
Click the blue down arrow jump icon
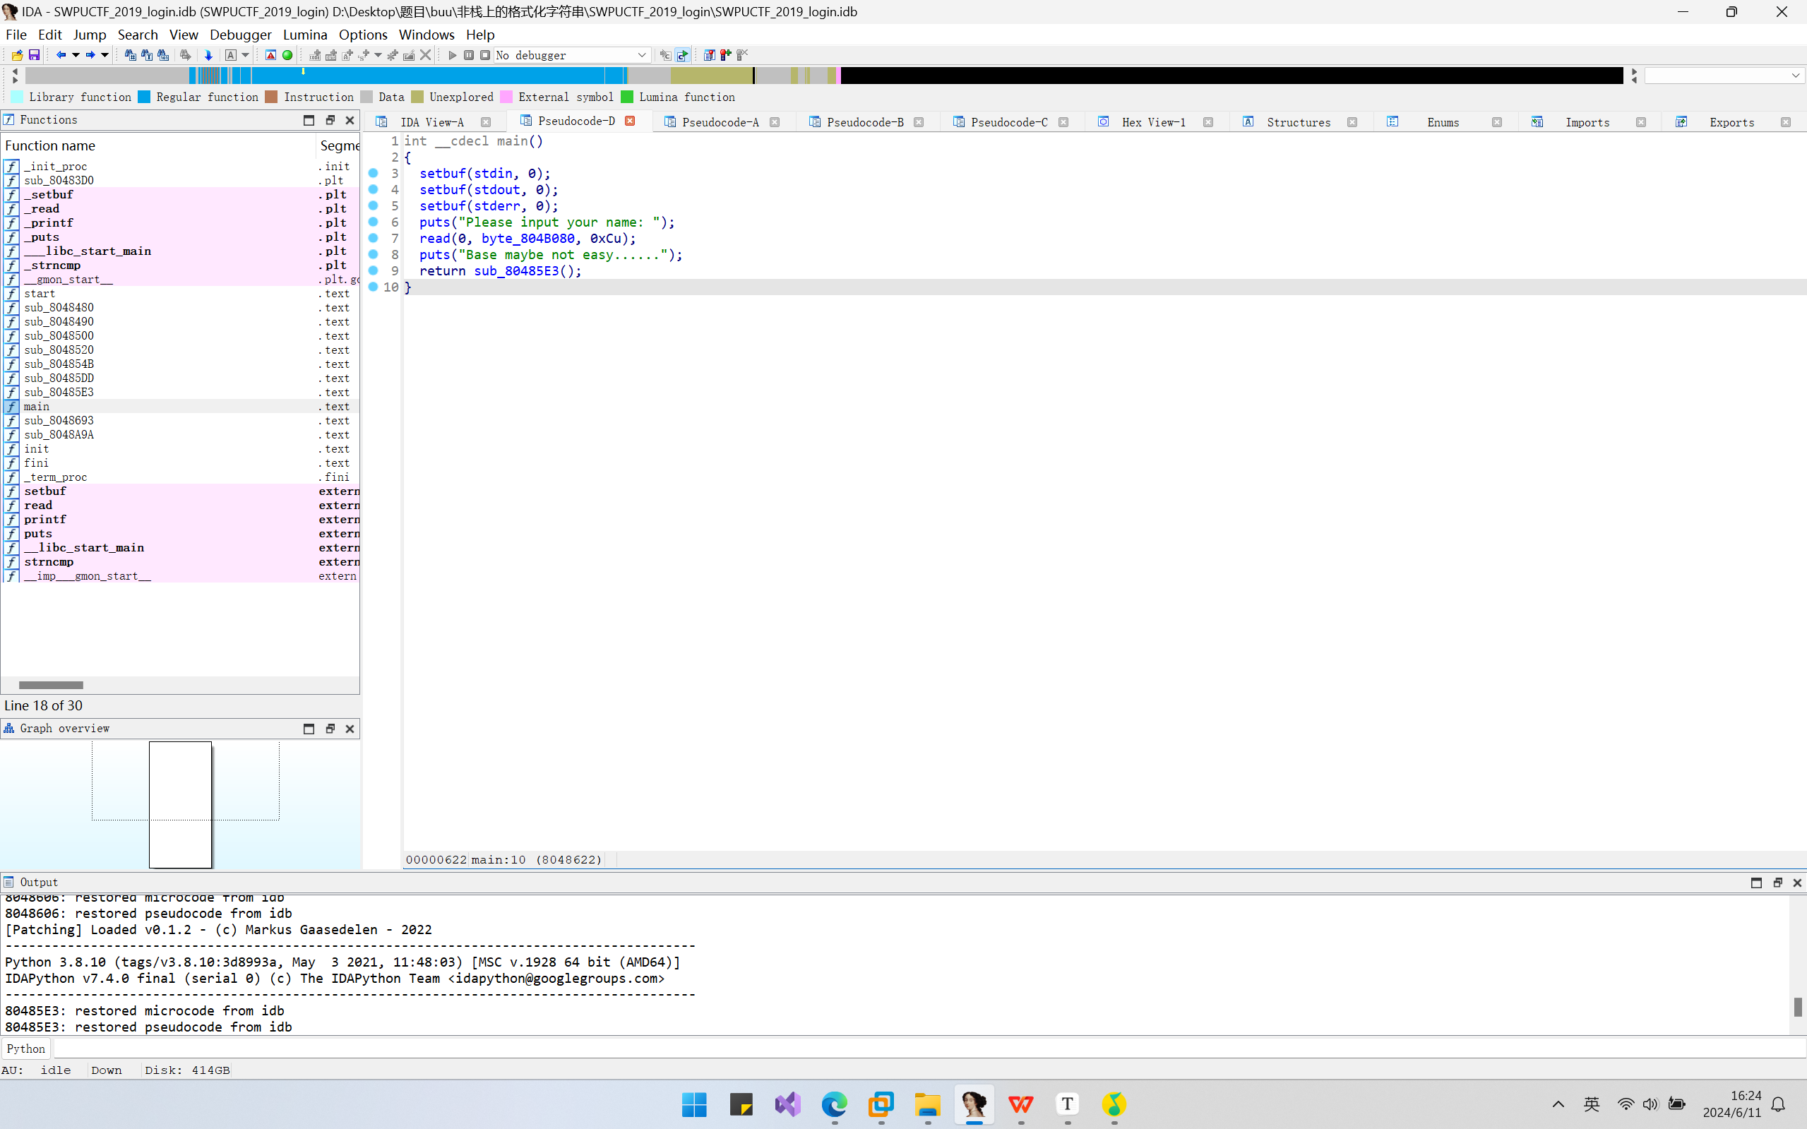[208, 55]
